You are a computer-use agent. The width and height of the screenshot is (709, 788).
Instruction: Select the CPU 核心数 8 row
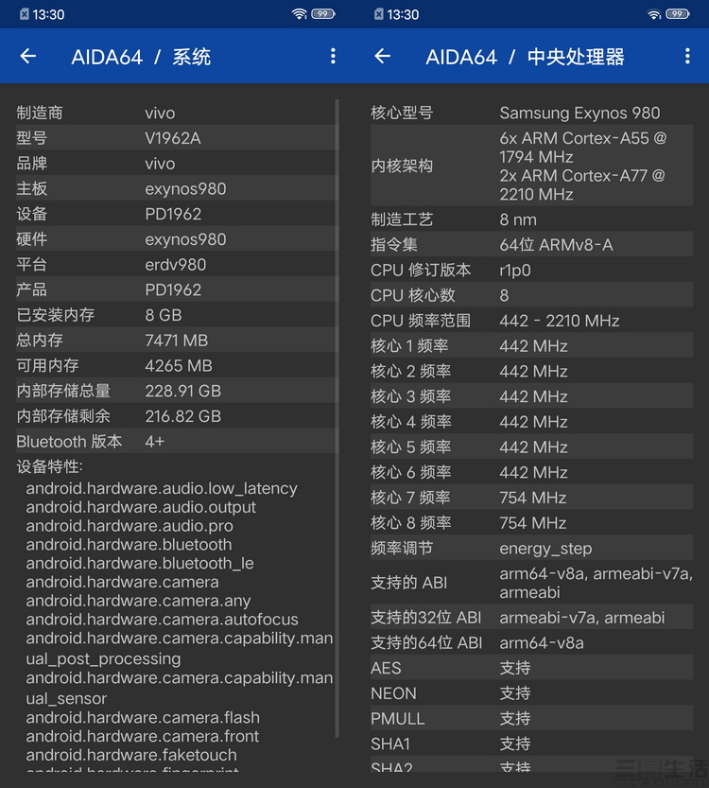[531, 295]
